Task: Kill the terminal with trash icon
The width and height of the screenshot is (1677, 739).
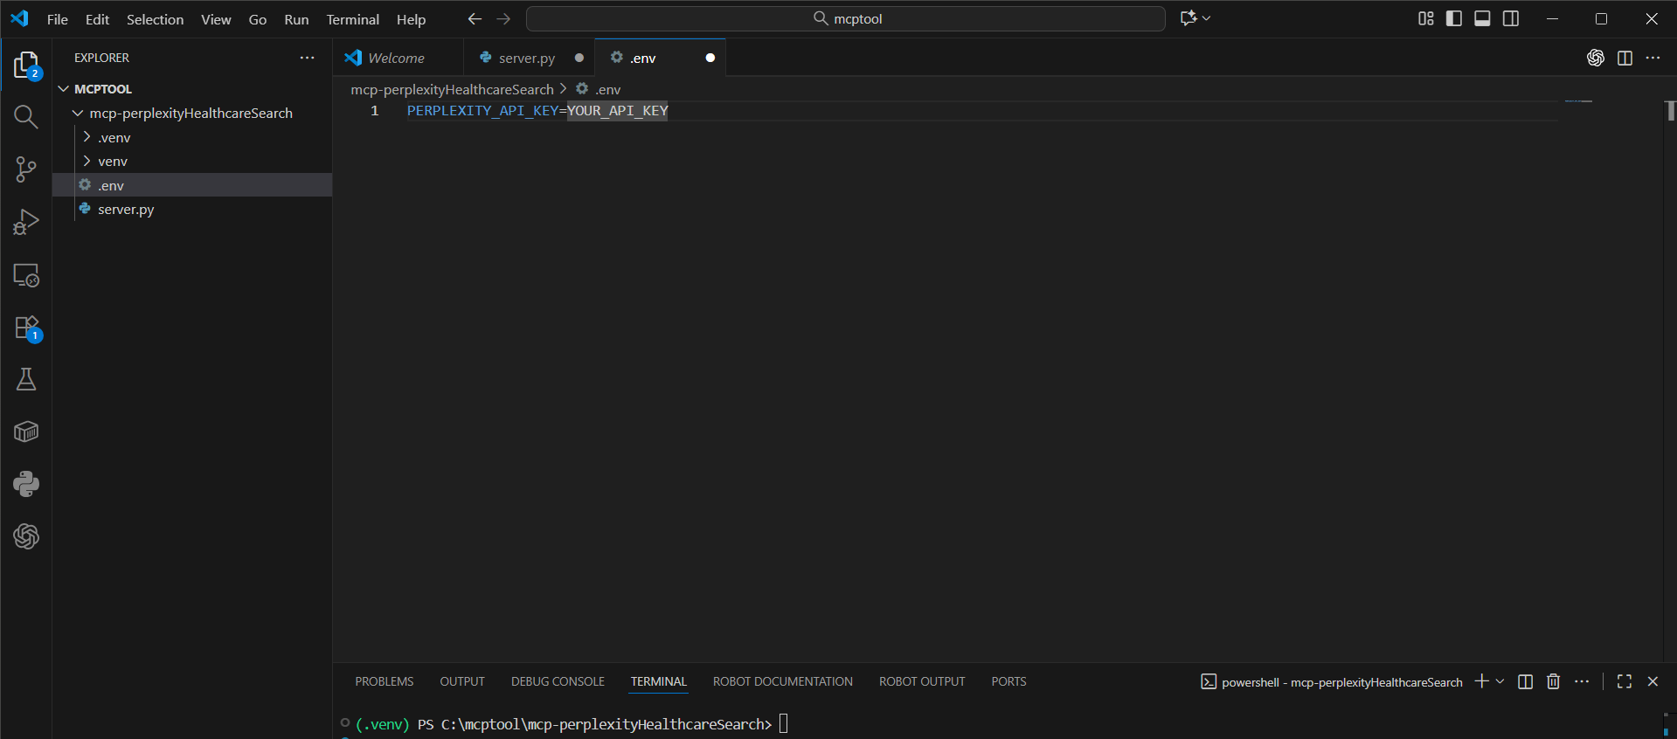Action: (1553, 681)
